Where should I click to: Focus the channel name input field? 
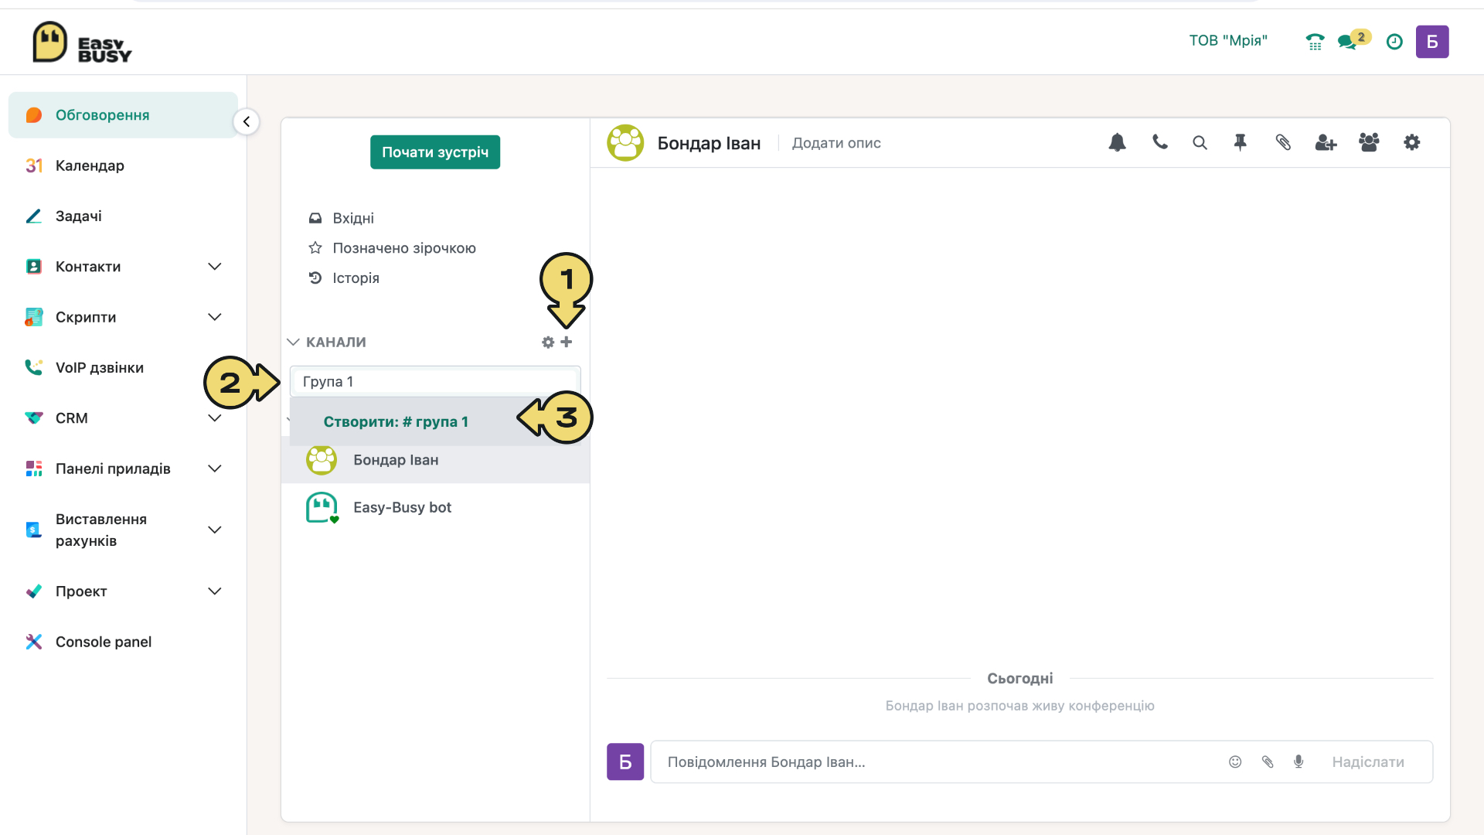[435, 382]
